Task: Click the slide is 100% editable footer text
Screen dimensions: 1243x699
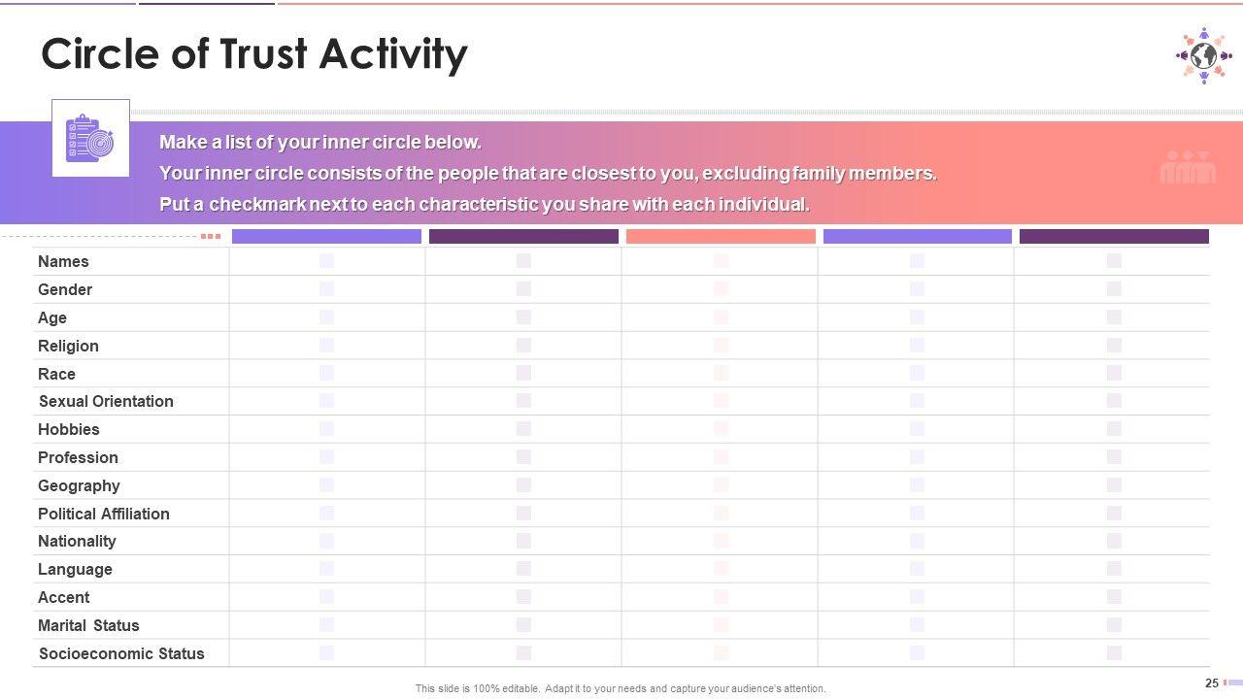Action: tap(621, 688)
